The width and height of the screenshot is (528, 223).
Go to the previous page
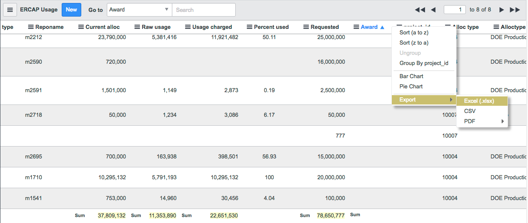click(433, 10)
